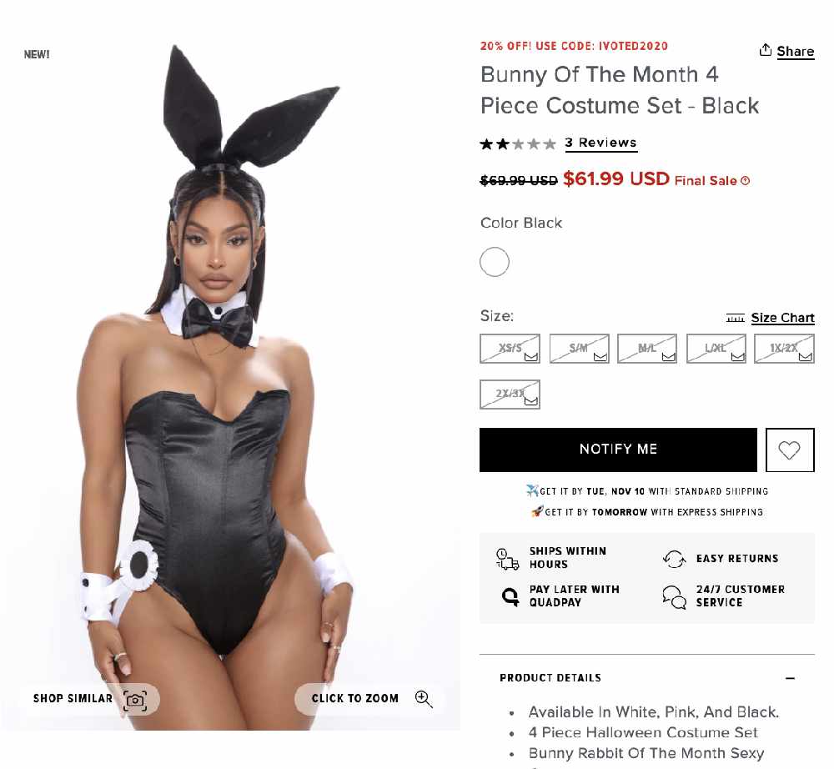Add item to wishlist with heart icon
This screenshot has width=834, height=769.
pyautogui.click(x=789, y=450)
